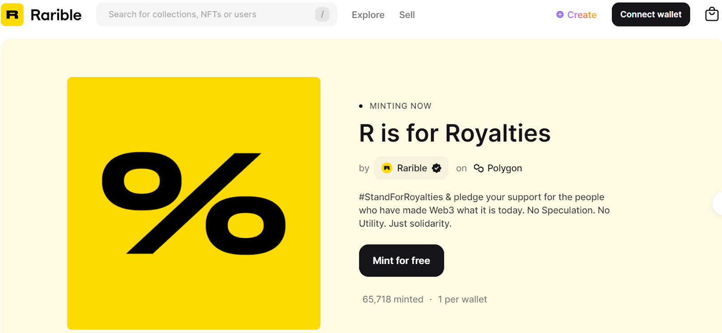Click the next slide arrow at right edge
Viewport: 722px width, 333px height.
click(717, 204)
